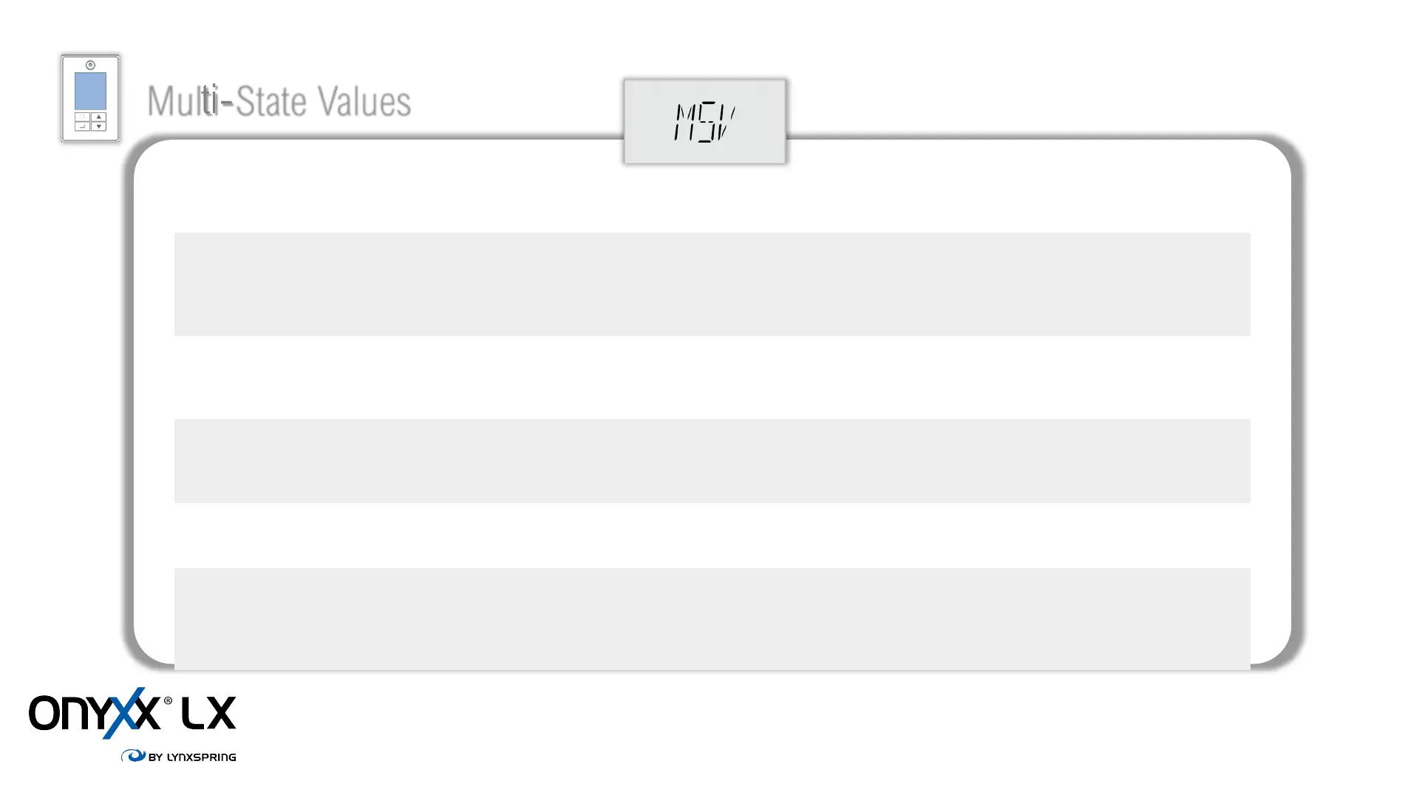Select the up arrow thermostat key

tap(99, 117)
